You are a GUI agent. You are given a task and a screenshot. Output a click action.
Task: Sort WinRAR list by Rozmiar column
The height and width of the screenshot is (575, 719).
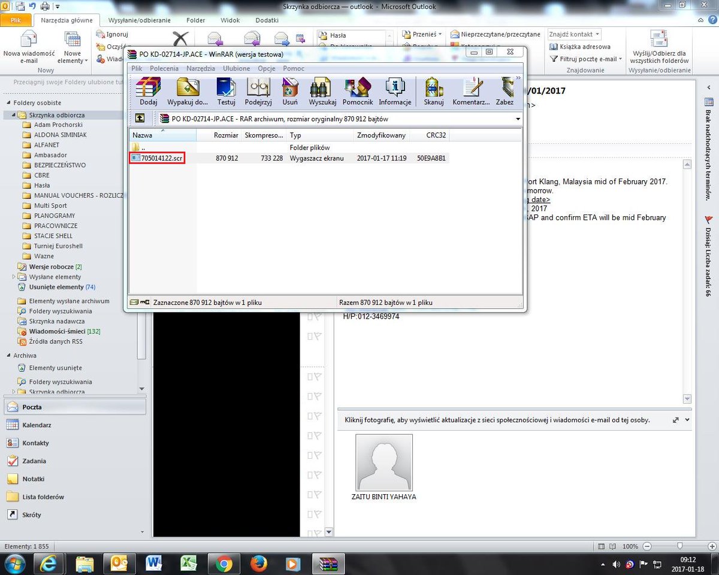tap(219, 135)
